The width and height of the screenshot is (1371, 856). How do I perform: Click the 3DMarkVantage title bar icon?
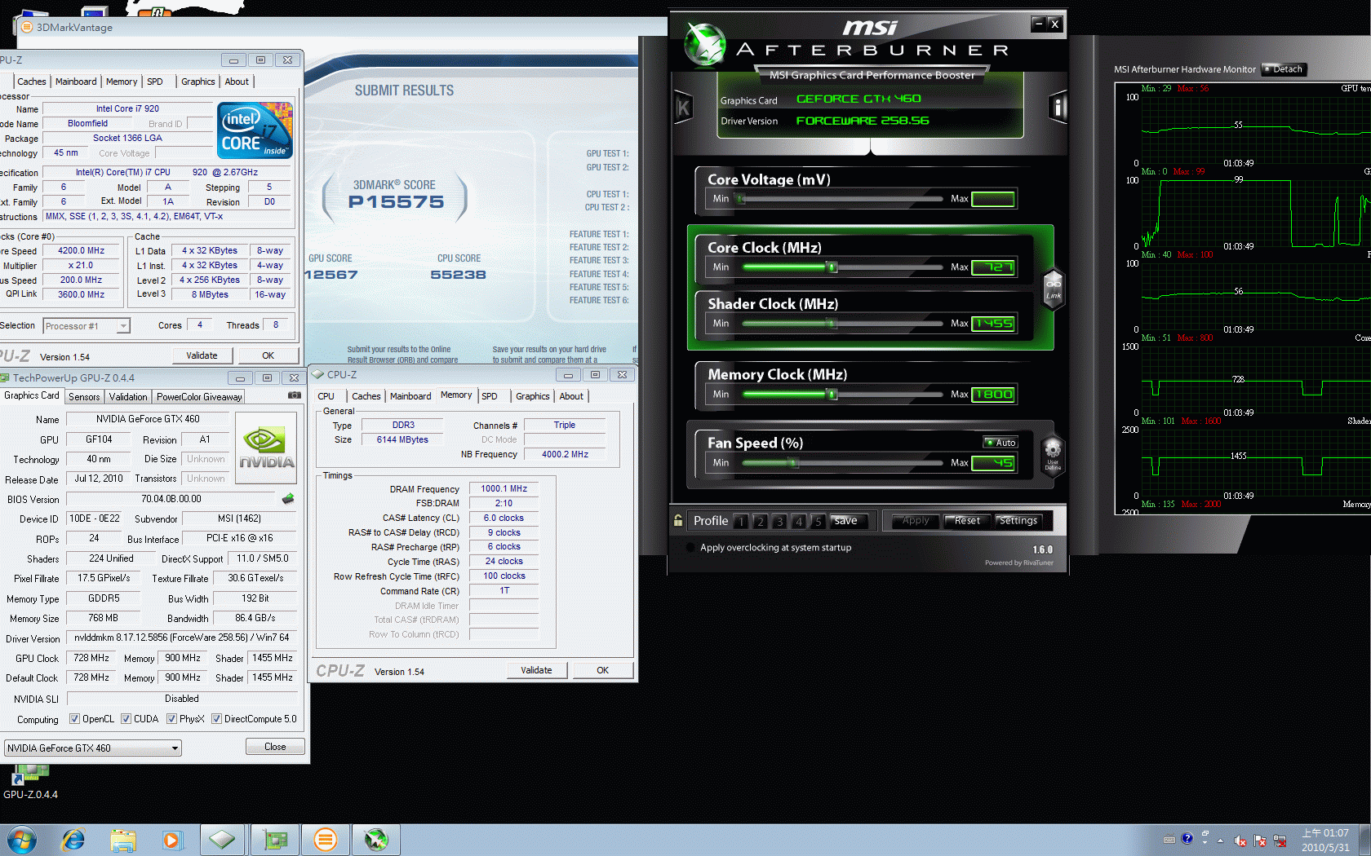tap(27, 27)
